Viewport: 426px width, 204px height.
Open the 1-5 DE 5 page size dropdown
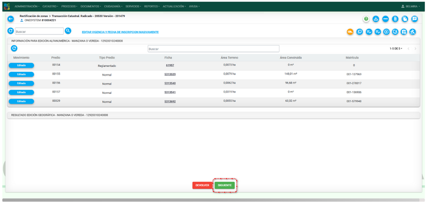[x=396, y=48]
